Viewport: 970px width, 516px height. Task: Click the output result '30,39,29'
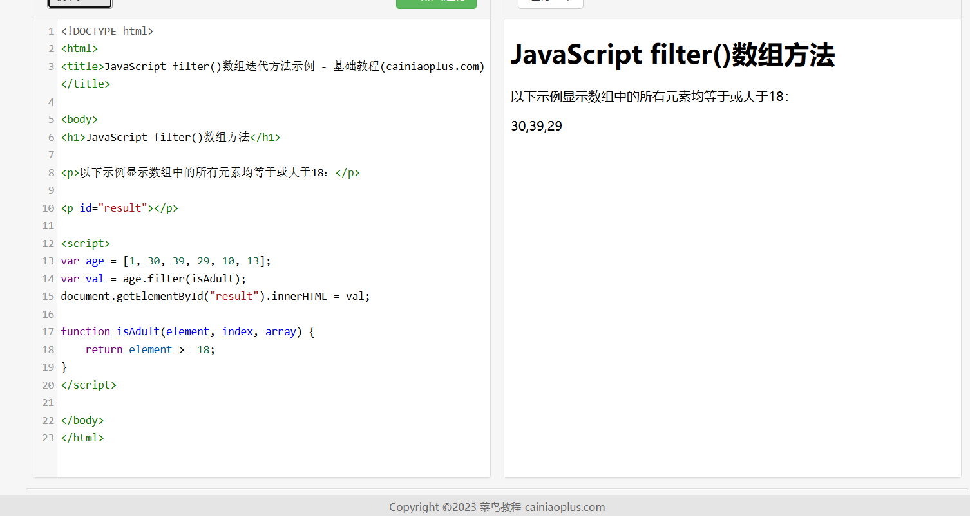coord(537,126)
